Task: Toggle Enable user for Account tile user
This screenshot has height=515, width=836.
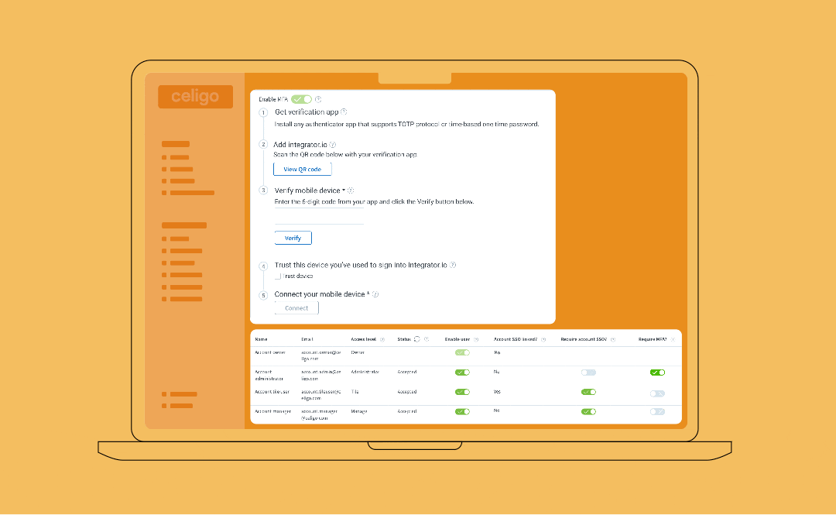Action: click(x=462, y=392)
